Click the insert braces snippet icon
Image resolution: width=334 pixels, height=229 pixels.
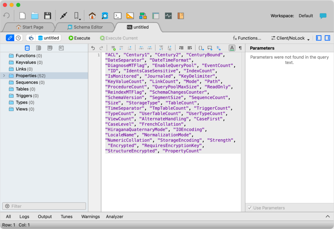(201, 48)
